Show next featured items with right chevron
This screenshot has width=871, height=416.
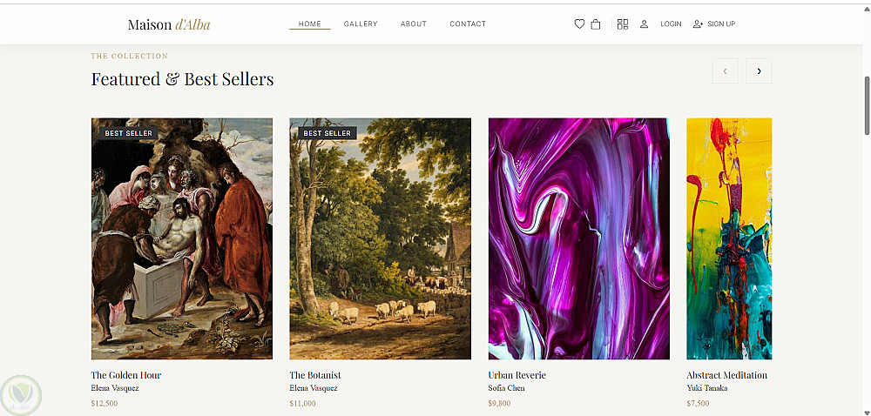(x=759, y=71)
